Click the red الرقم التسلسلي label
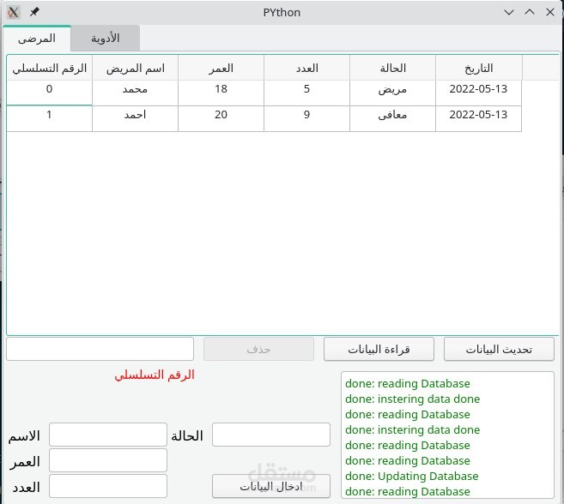Viewport: 564px width, 504px height. [x=155, y=375]
